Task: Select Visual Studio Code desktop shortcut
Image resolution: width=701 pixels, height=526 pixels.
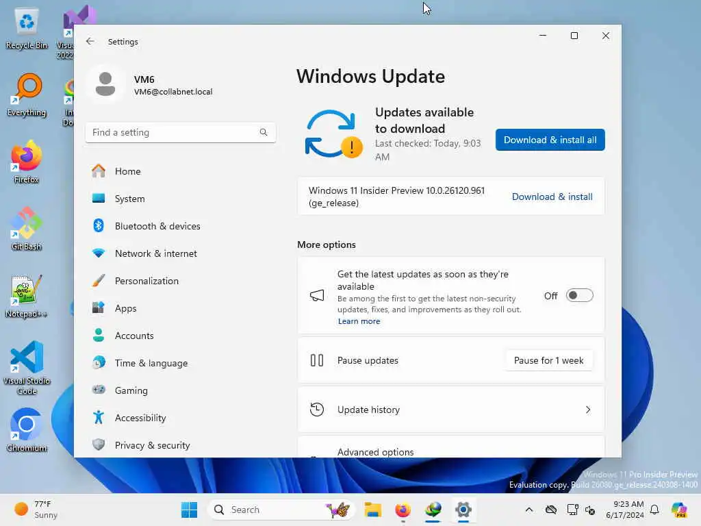Action: click(x=27, y=368)
